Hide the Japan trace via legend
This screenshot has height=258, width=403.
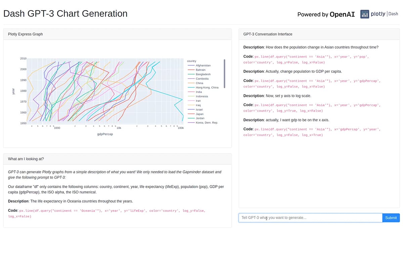tap(199, 114)
